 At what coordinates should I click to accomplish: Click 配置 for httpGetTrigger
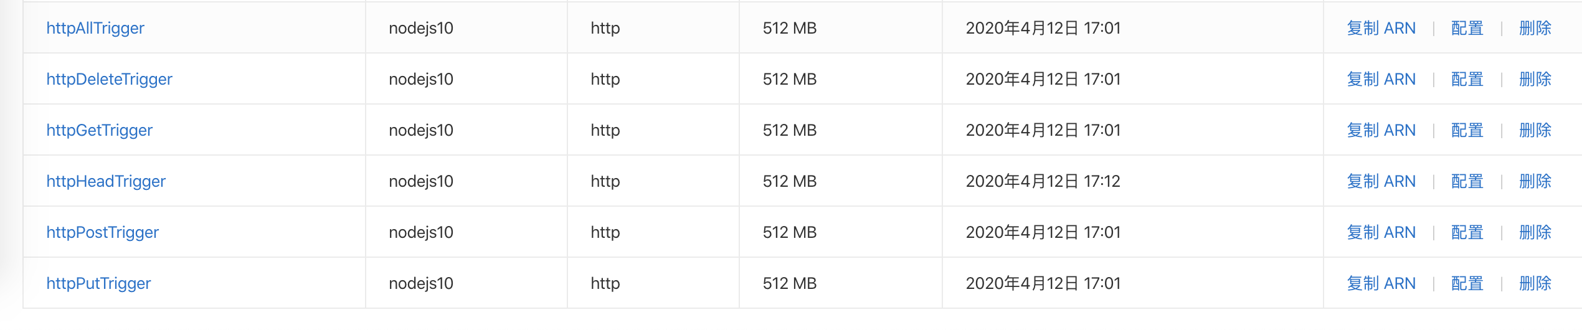click(1467, 130)
